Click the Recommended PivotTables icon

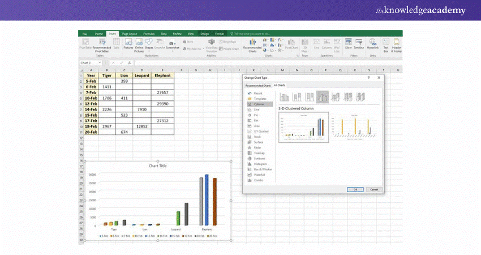point(102,44)
